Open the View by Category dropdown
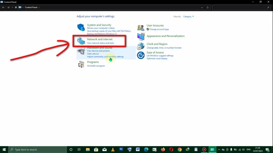Viewport: 273px width, 153px height. [x=189, y=16]
